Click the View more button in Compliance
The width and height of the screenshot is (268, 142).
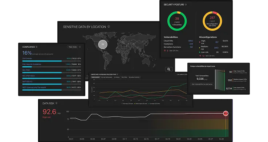coord(73,47)
